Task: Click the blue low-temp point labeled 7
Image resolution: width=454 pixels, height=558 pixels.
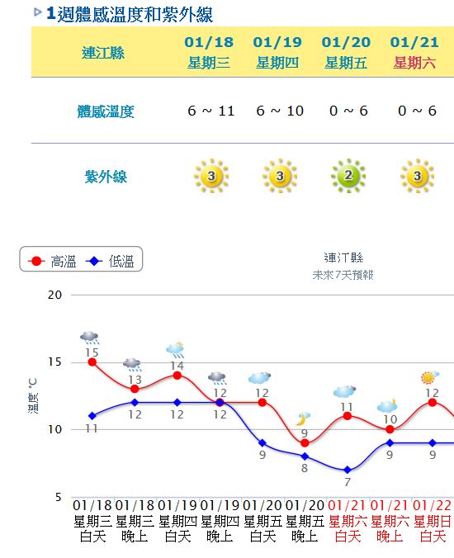Action: point(348,471)
